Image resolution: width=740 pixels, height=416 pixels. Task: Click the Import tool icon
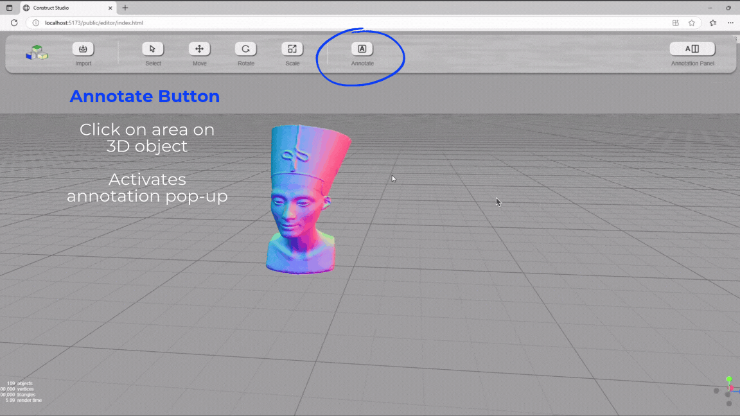point(83,49)
